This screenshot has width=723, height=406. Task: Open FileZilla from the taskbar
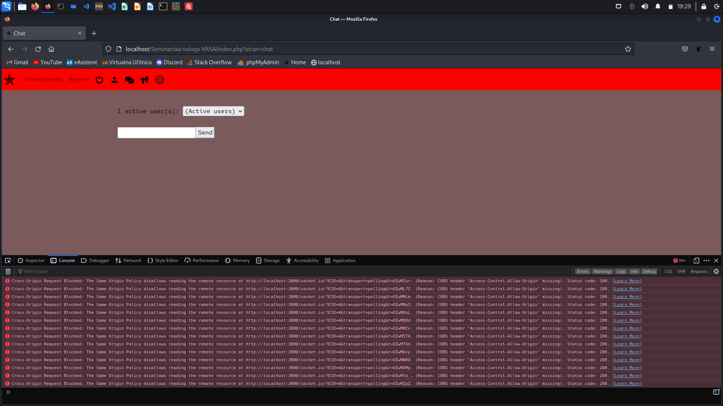[x=189, y=6]
